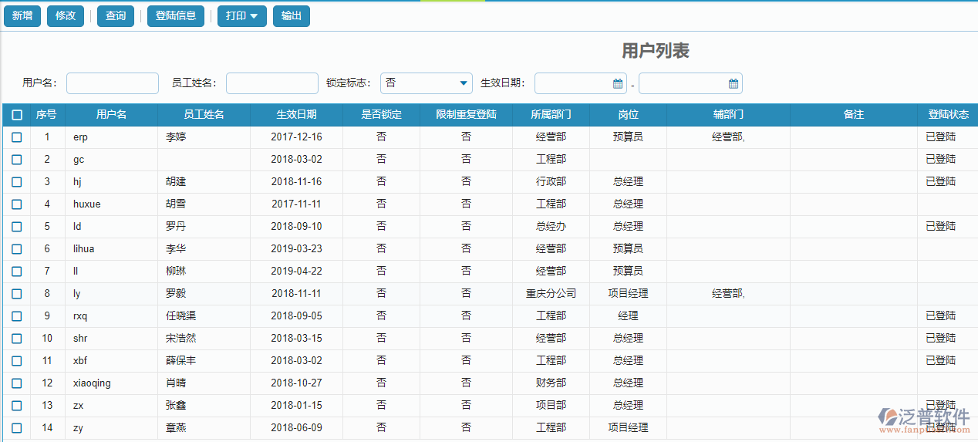
Task: Click date cell 2018-09-05
Action: (297, 316)
